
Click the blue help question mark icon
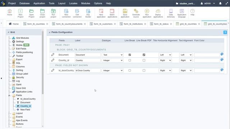225,32
